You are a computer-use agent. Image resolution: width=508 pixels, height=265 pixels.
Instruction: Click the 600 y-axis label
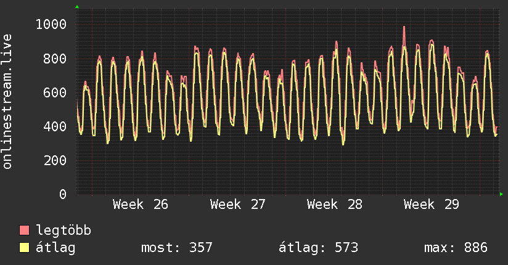click(x=55, y=93)
